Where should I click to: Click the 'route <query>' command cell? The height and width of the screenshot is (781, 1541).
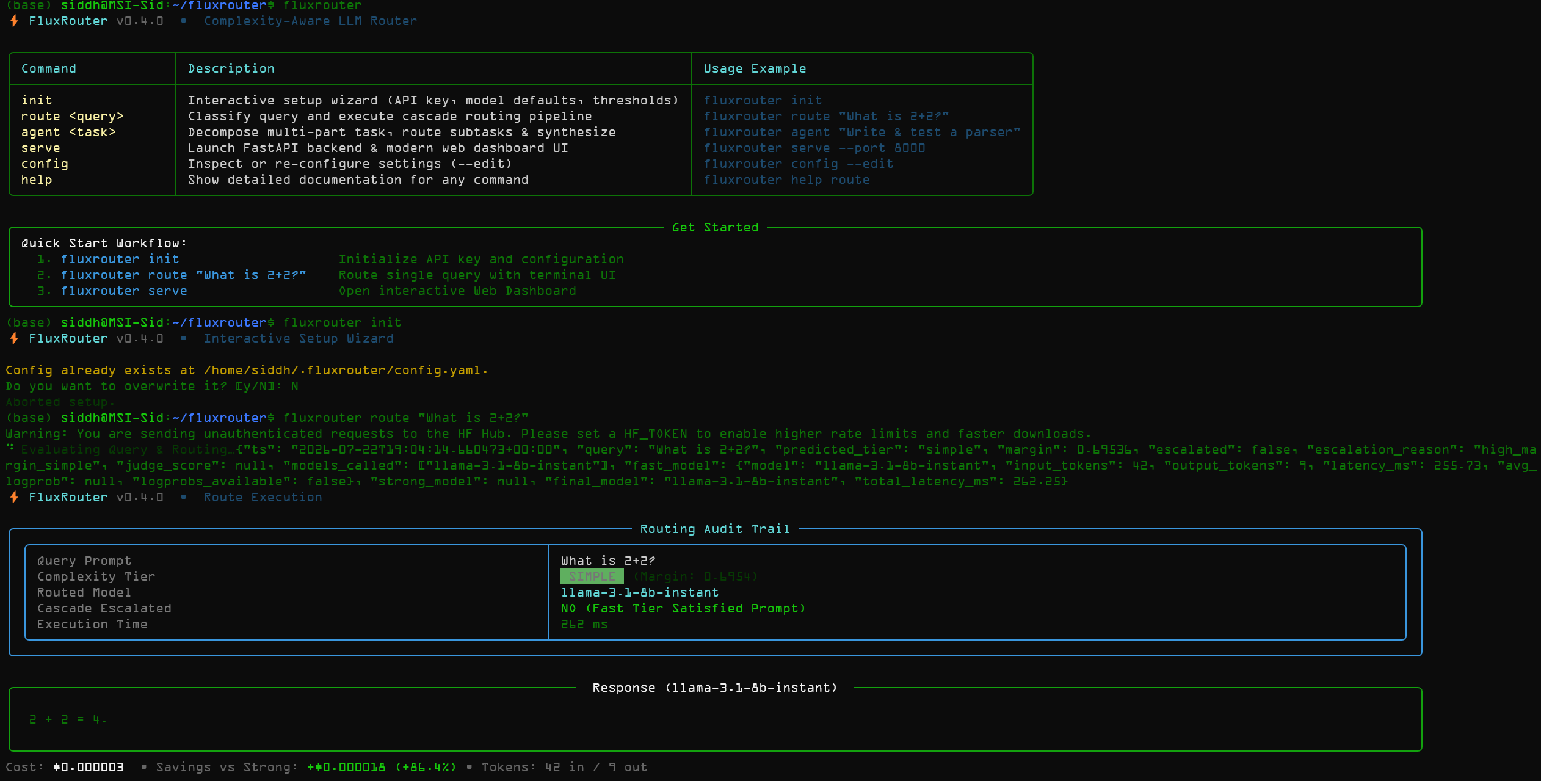[73, 116]
